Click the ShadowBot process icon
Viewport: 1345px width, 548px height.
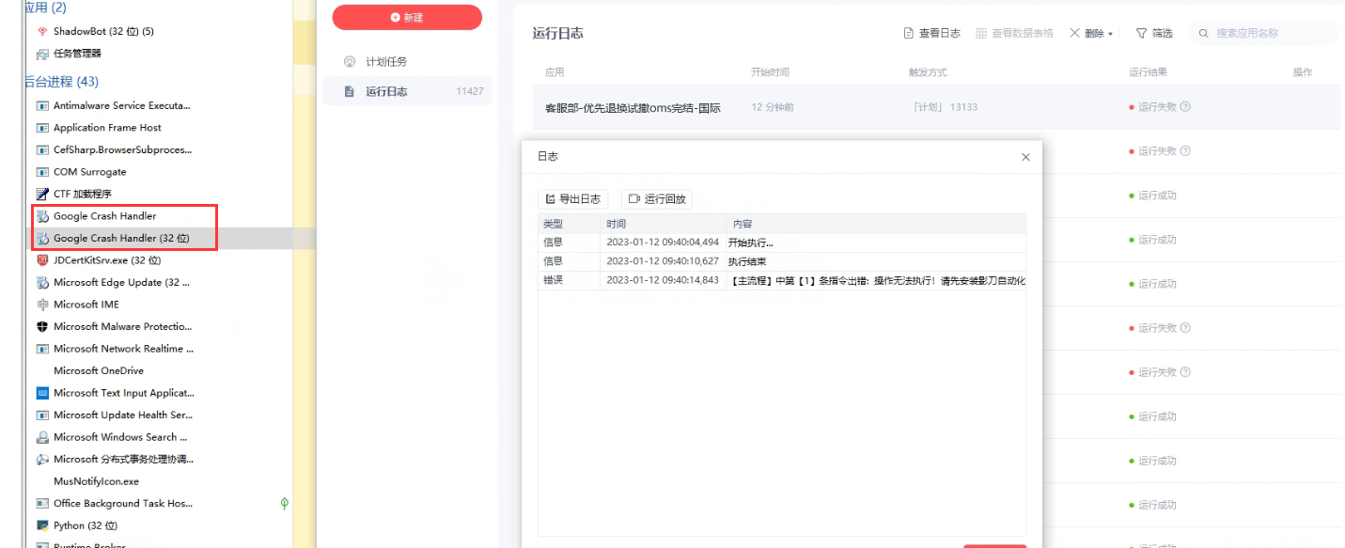pos(42,31)
